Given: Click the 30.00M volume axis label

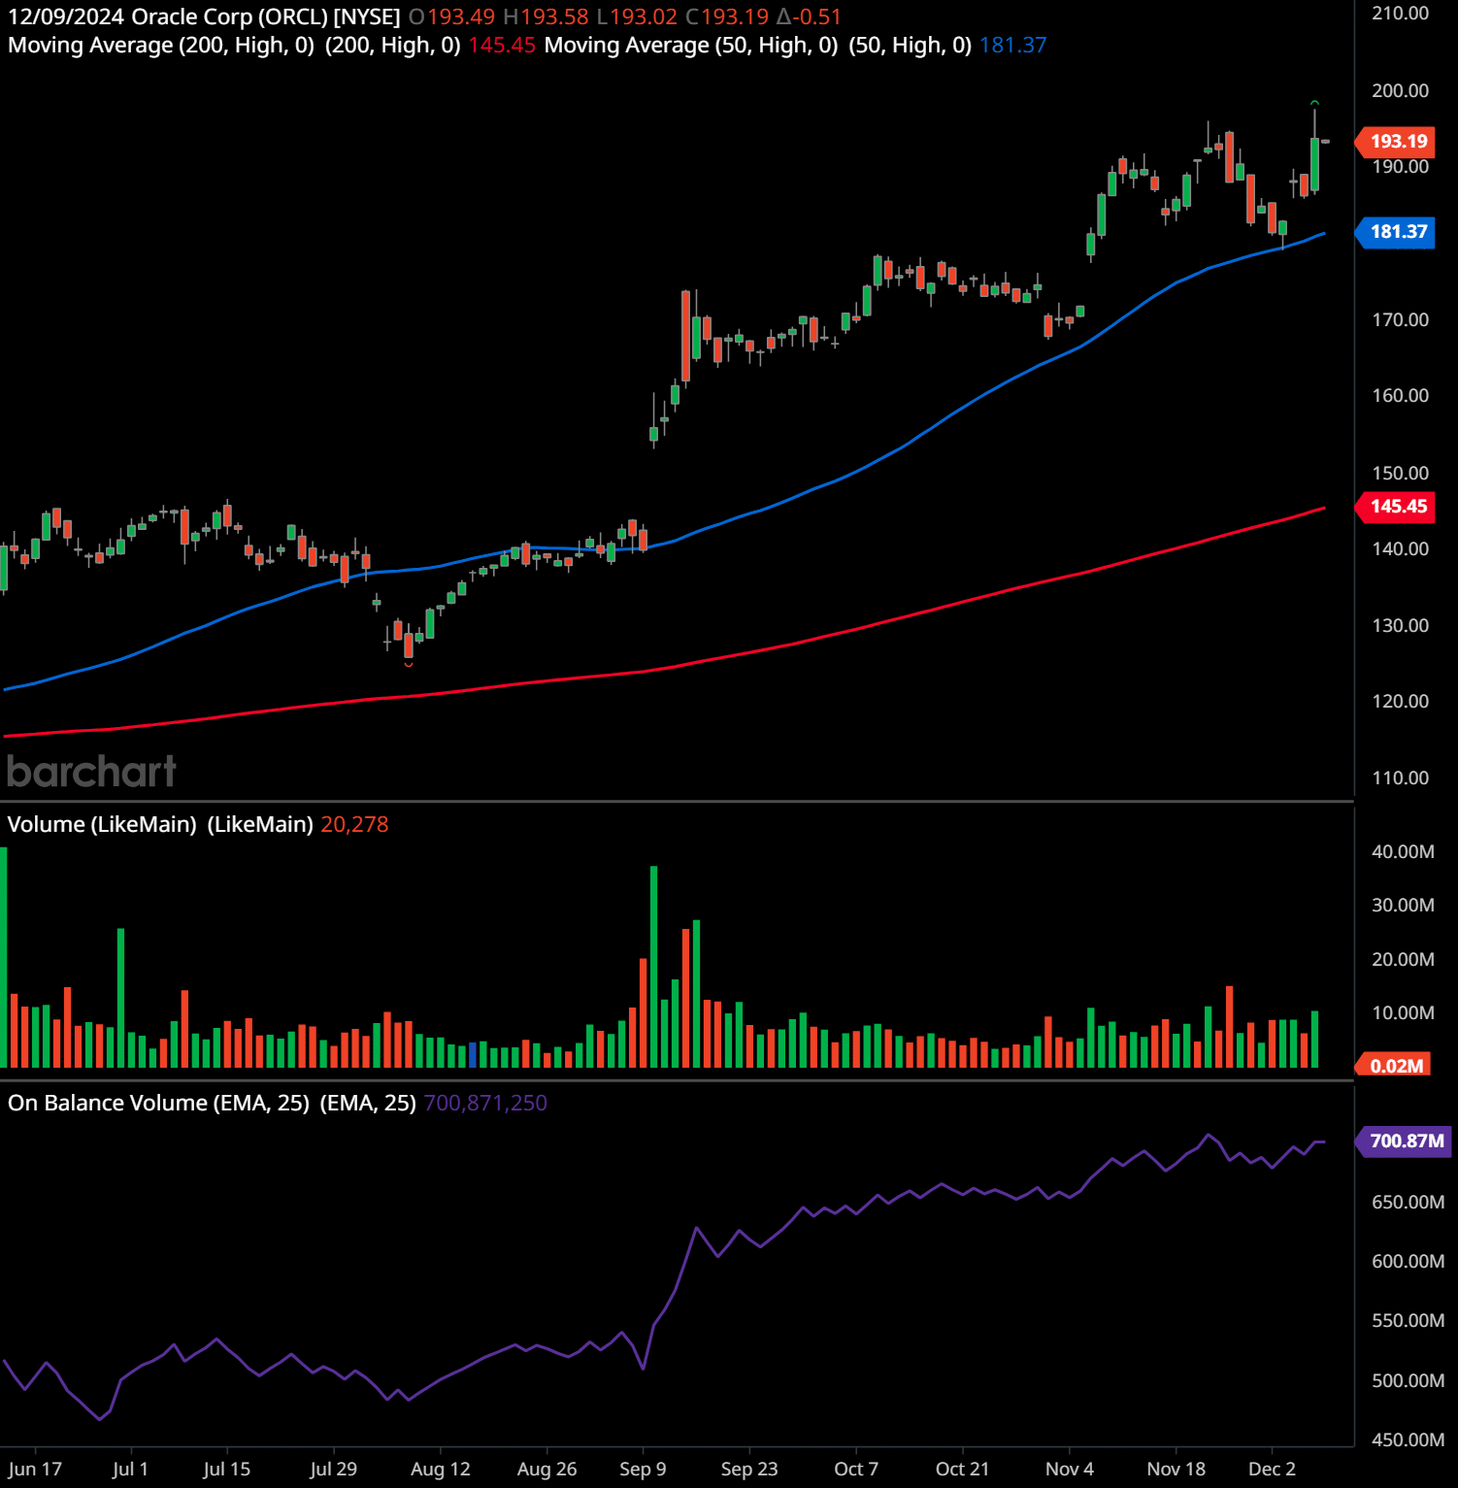Looking at the screenshot, I should tap(1403, 905).
